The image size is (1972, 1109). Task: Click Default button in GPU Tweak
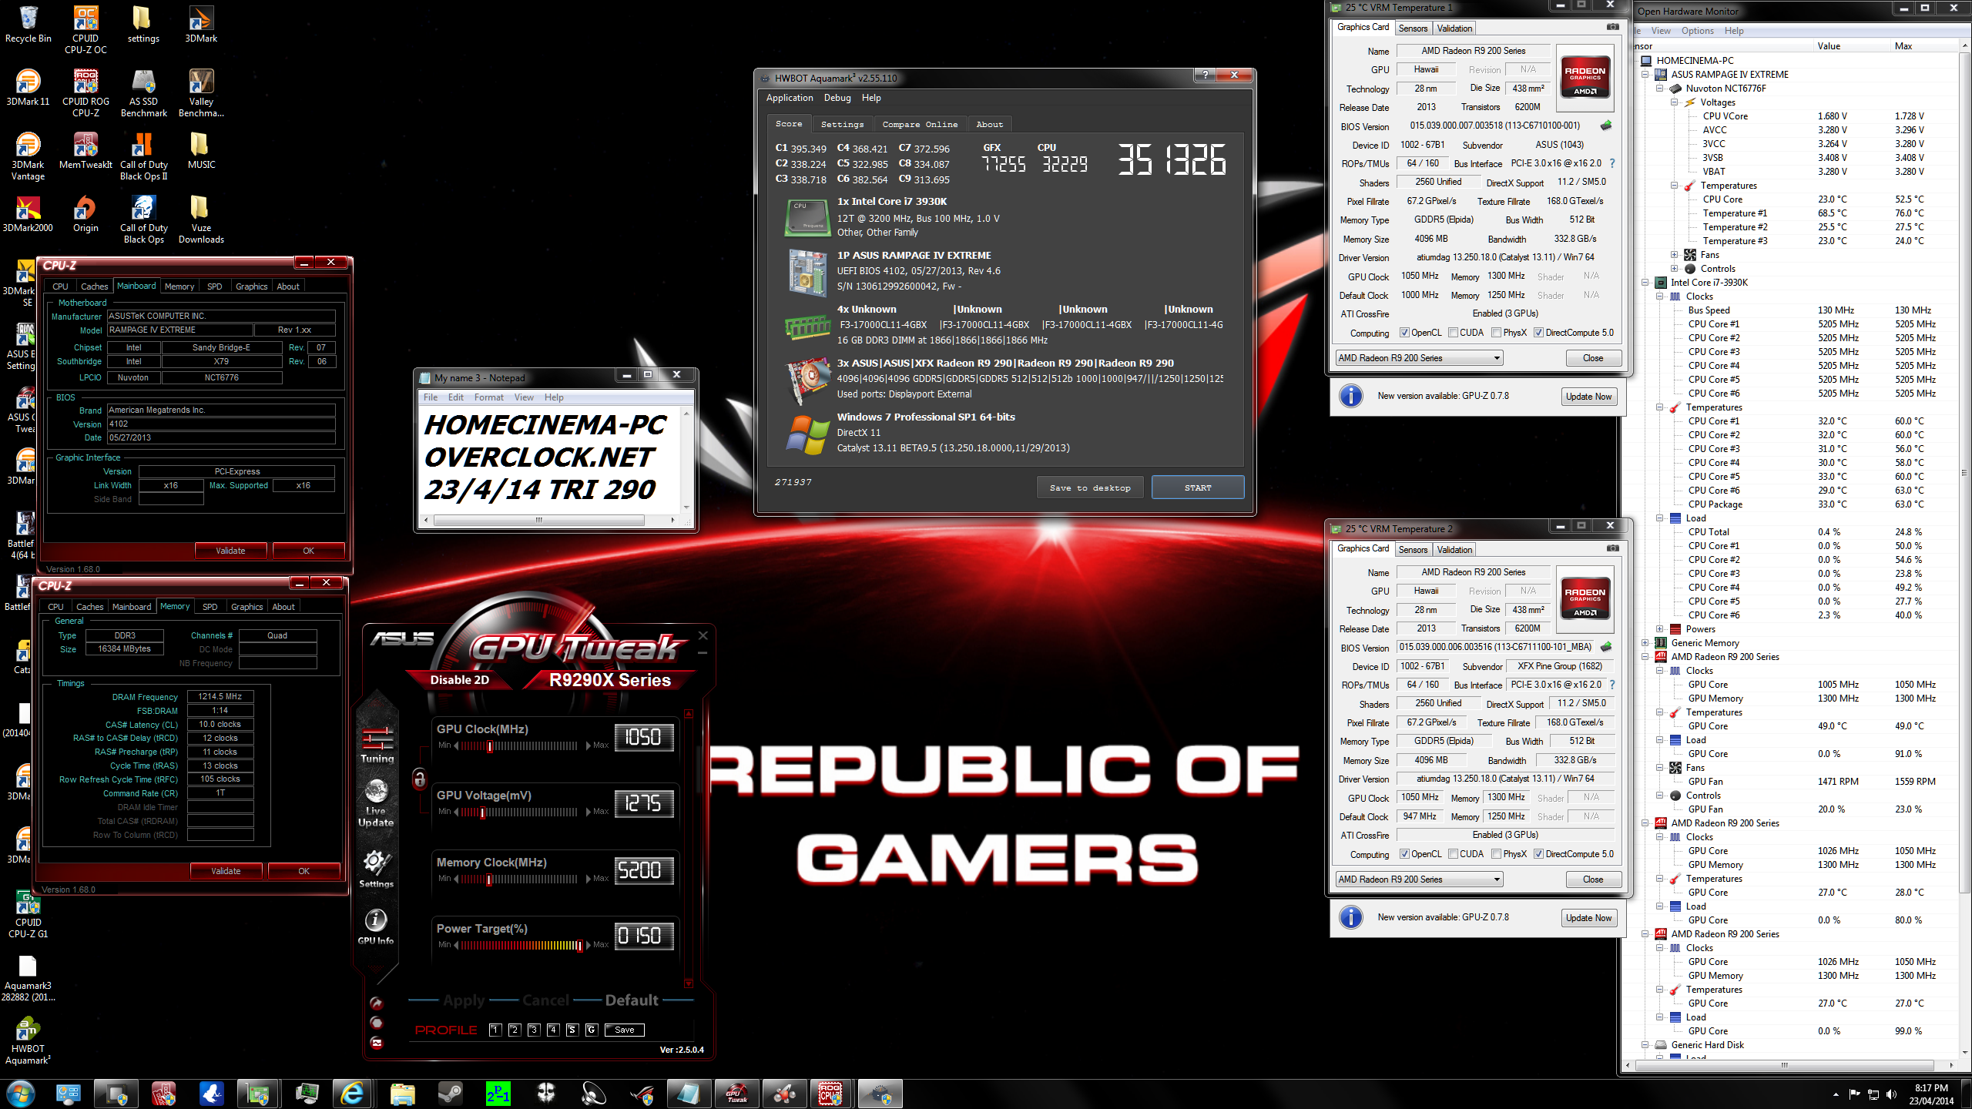point(632,1000)
